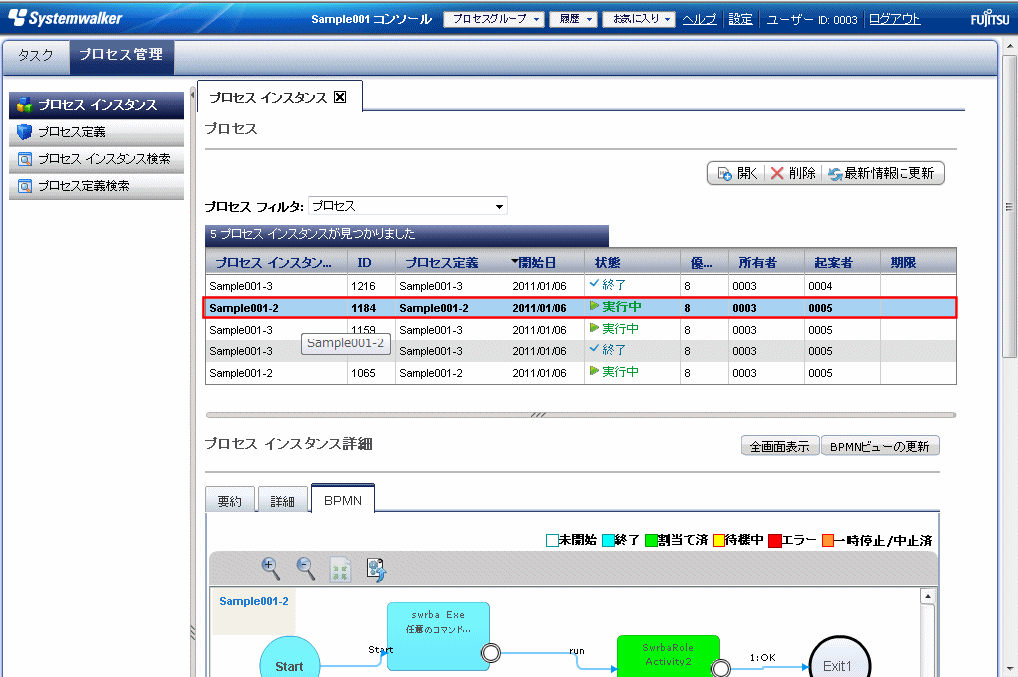Click the Systemwalker logo
The width and height of the screenshot is (1018, 677).
(x=65, y=18)
